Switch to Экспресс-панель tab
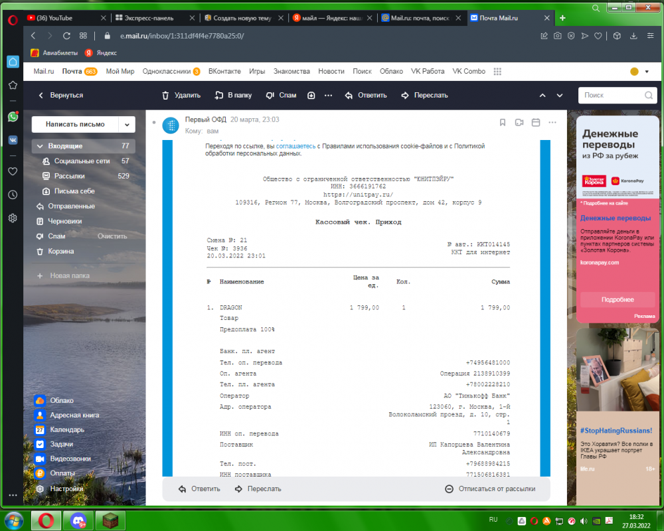This screenshot has width=664, height=531. tap(155, 18)
